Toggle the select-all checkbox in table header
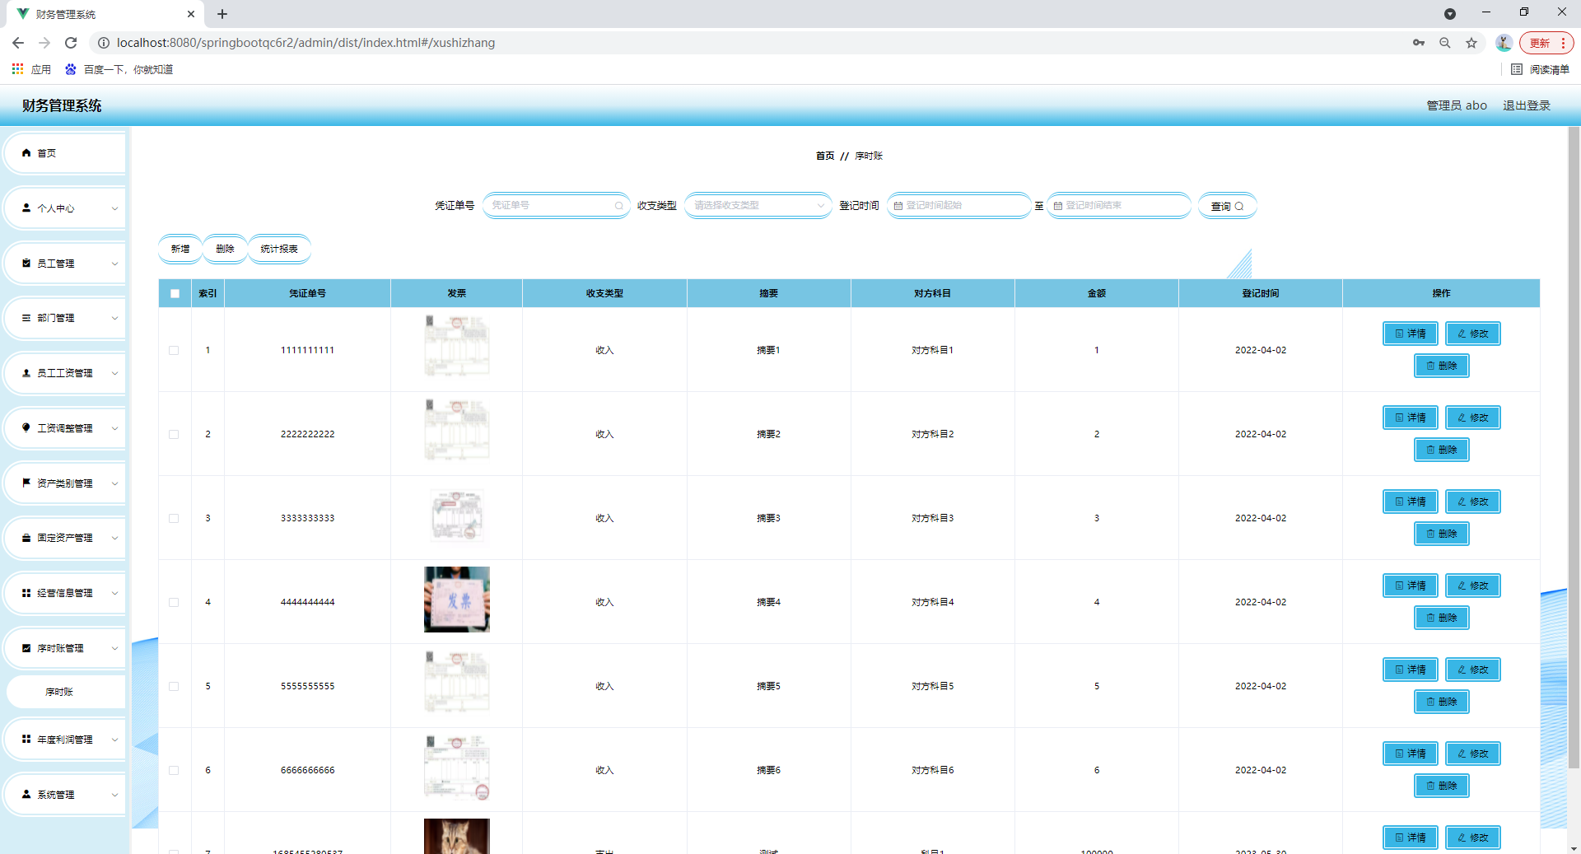 [175, 293]
